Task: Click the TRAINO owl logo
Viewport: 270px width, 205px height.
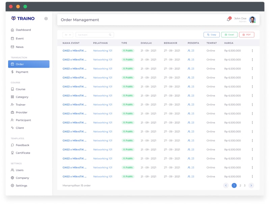Action: [x=13, y=19]
